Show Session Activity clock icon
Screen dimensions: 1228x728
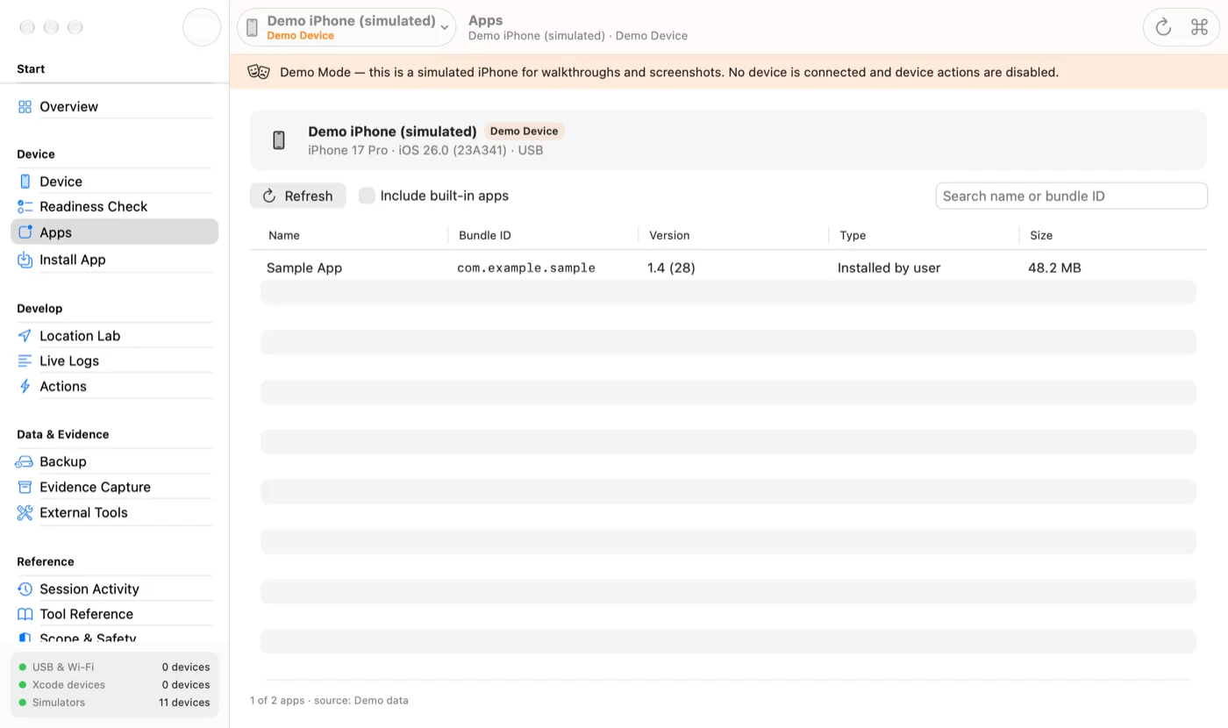coord(25,589)
